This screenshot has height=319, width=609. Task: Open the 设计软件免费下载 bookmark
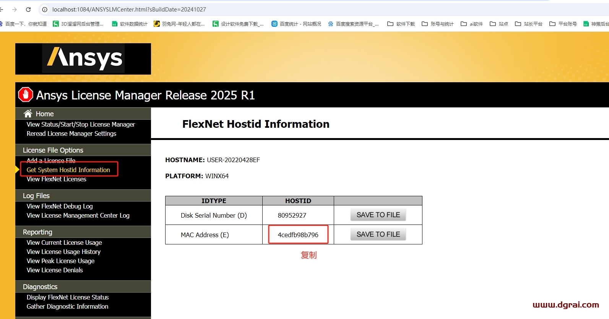pos(238,24)
